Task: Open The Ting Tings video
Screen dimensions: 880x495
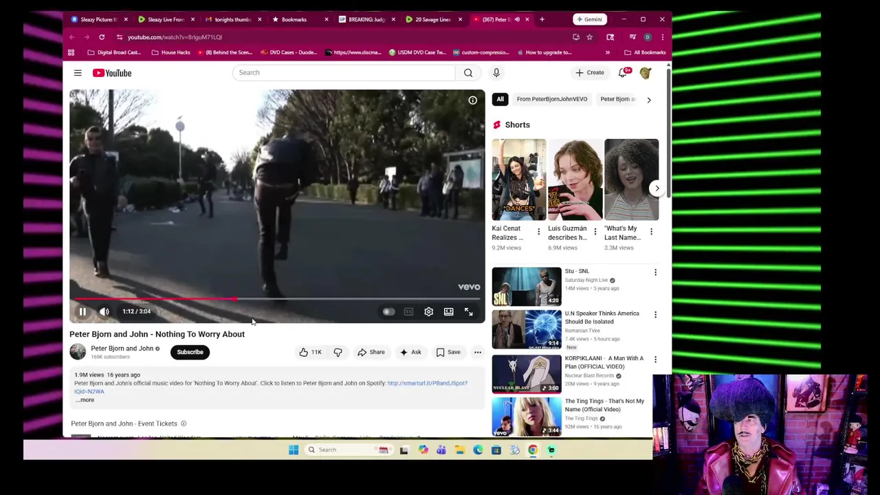Action: pos(527,417)
